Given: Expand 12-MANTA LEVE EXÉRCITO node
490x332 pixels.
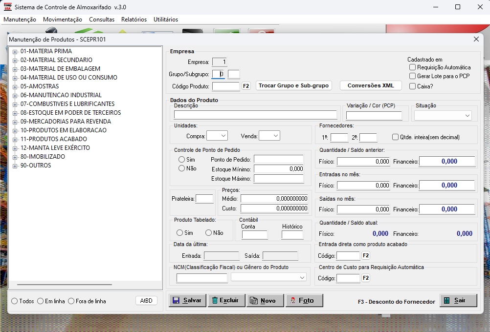Looking at the screenshot, I should [15, 148].
